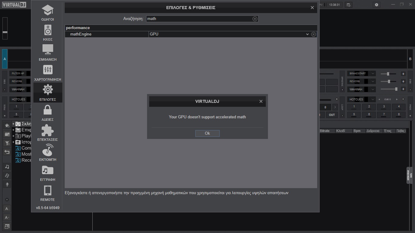
Task: Click the Ok button in the dialog
Action: point(207,133)
